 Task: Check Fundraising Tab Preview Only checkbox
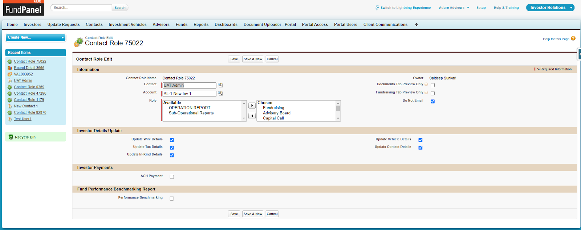coord(432,93)
